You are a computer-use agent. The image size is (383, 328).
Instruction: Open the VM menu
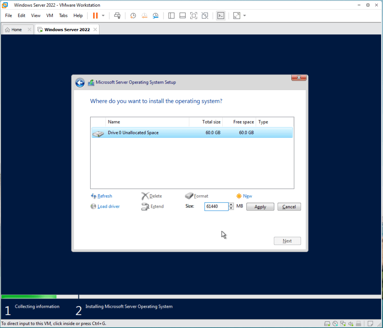pyautogui.click(x=50, y=16)
